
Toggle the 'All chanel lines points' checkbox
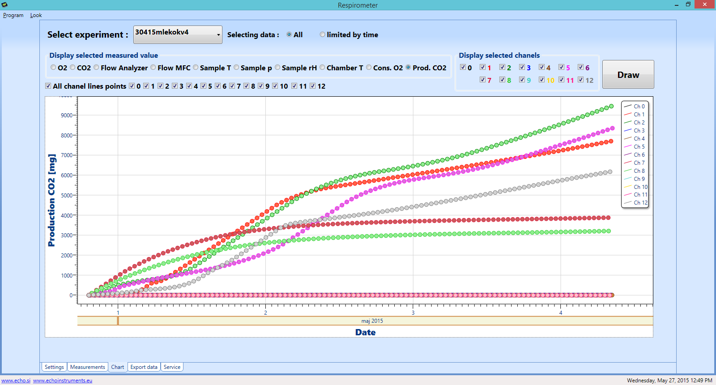point(48,86)
